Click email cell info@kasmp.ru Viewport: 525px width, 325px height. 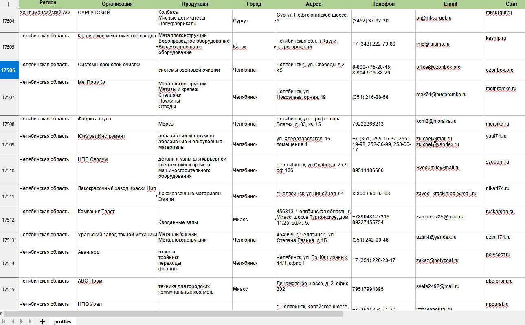tap(433, 44)
